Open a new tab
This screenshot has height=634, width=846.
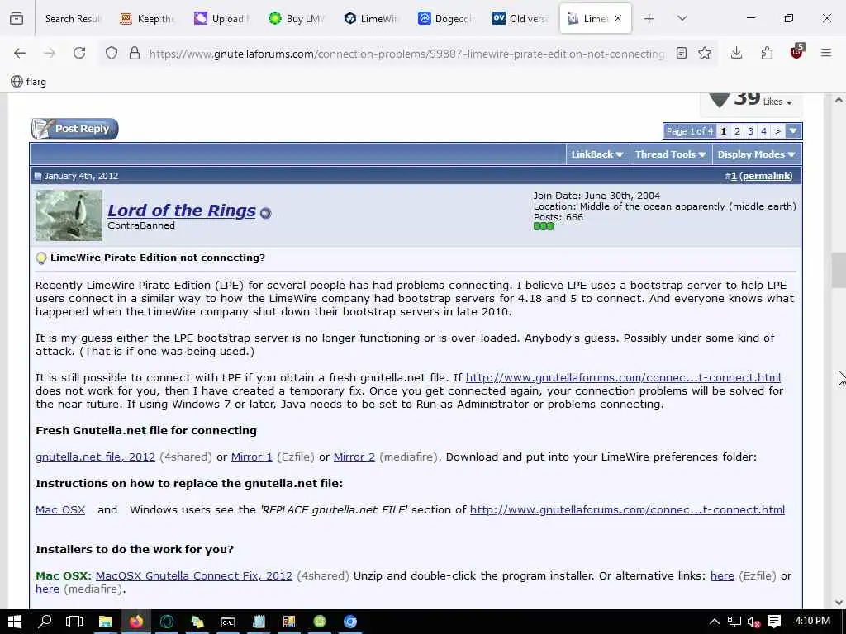pyautogui.click(x=649, y=19)
